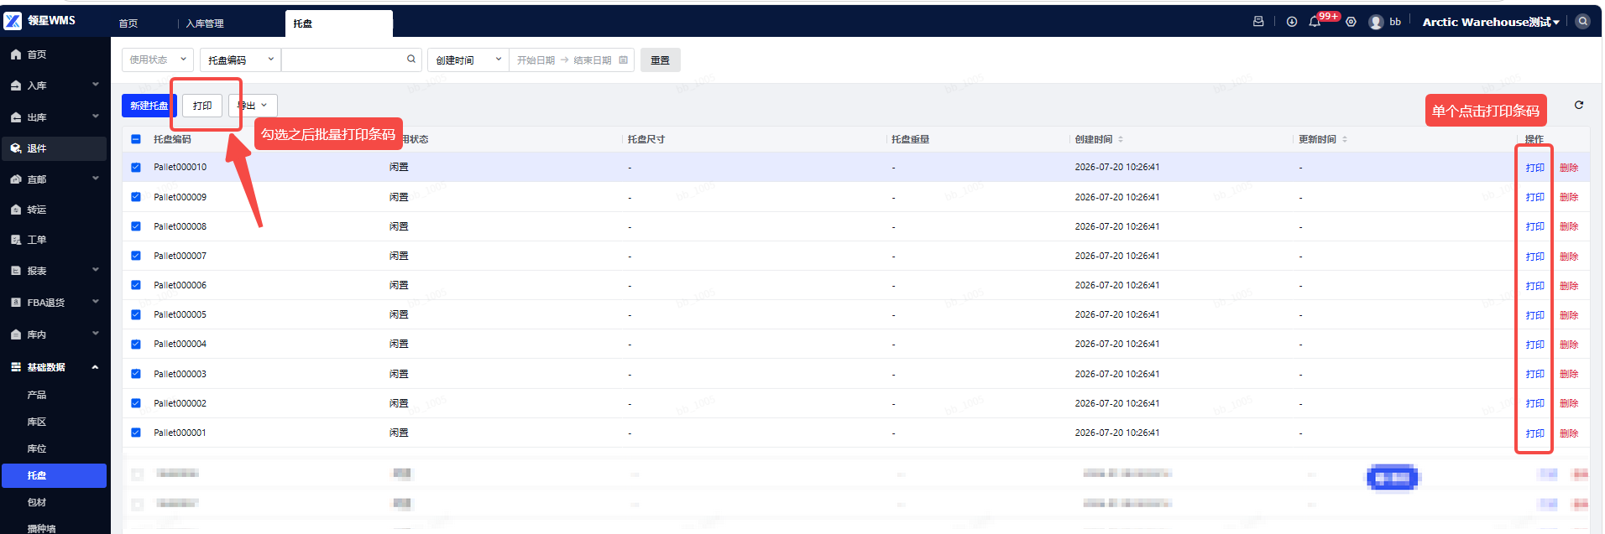Click the 退件 returns icon in sidebar

tap(16, 148)
